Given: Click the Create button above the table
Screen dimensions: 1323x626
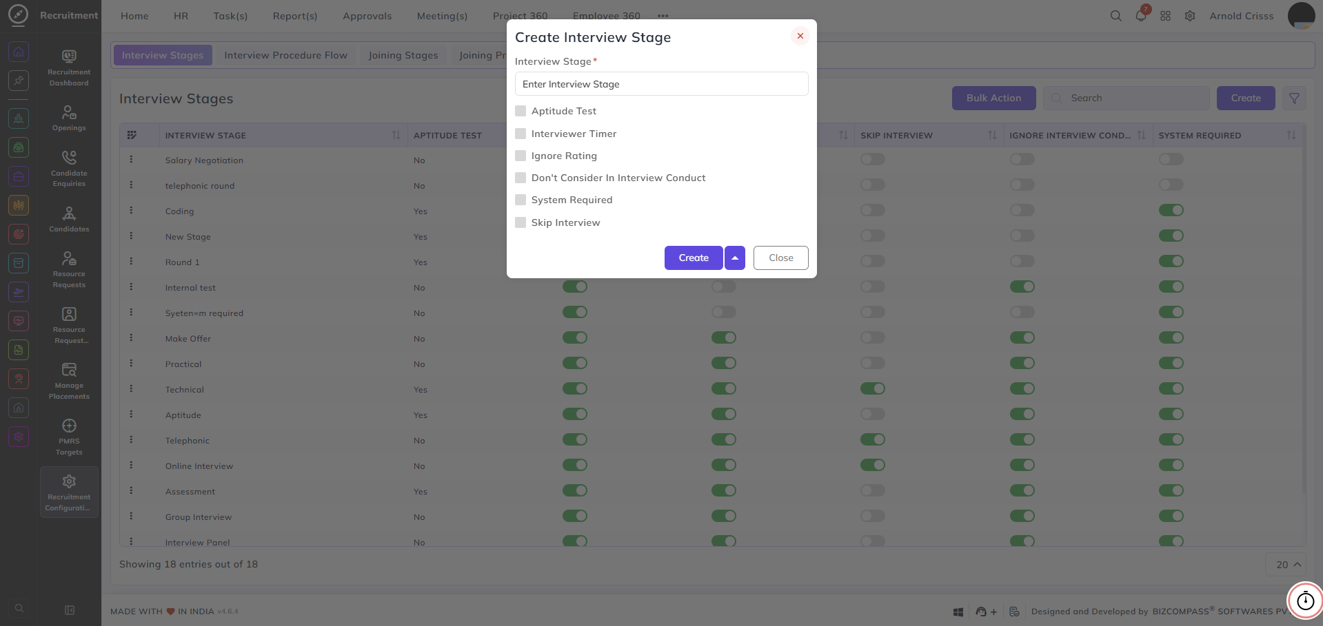Looking at the screenshot, I should 1246,98.
